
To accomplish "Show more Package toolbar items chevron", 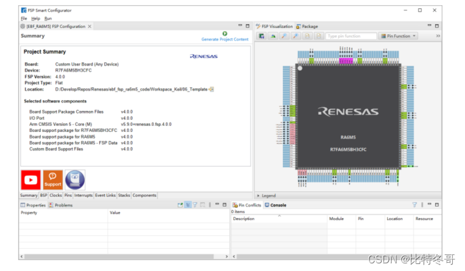I will (x=438, y=36).
